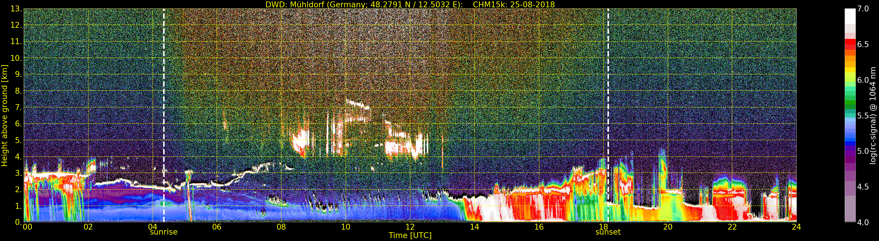Click the time axis tick "02"

[88, 227]
